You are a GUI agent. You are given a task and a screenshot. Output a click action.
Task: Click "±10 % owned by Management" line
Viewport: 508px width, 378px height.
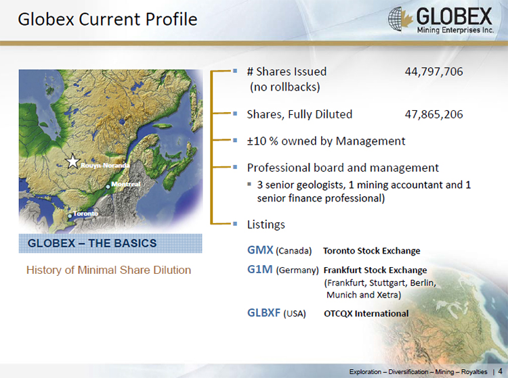tap(326, 141)
